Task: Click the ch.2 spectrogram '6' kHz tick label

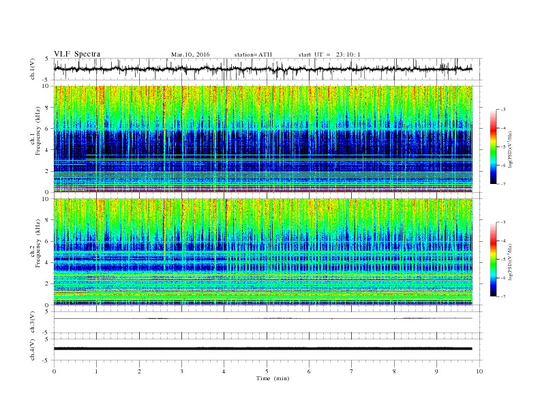Action: 47,241
